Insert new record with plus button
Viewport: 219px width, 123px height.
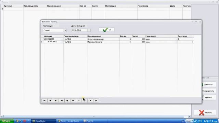[x=67, y=100]
